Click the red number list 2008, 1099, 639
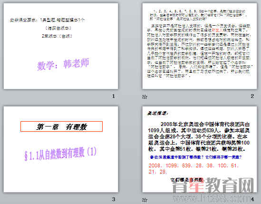This screenshot has width=261, height=204. click(193, 168)
